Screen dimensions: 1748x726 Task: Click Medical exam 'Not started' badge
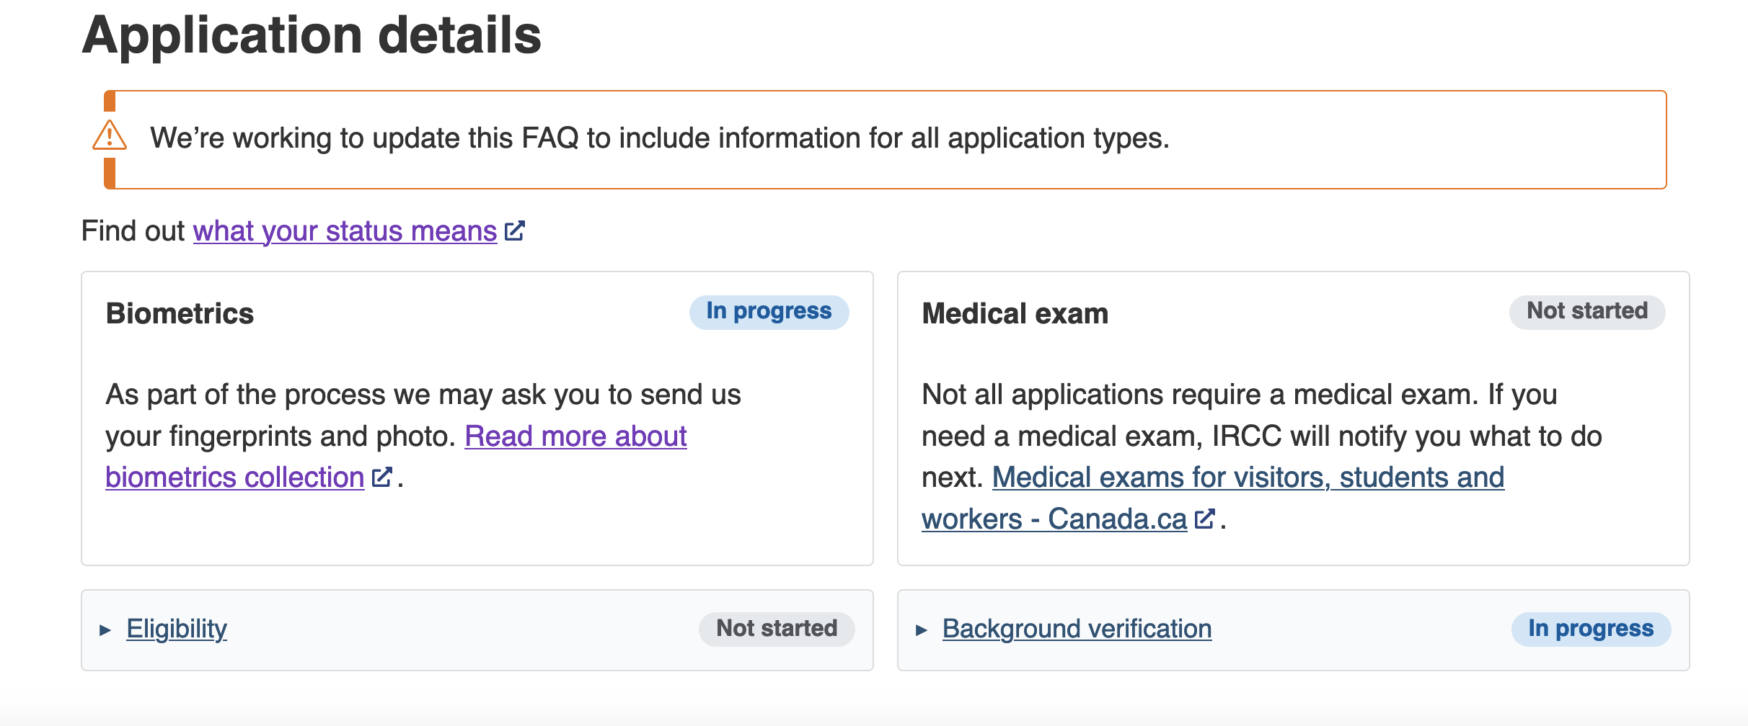point(1587,312)
